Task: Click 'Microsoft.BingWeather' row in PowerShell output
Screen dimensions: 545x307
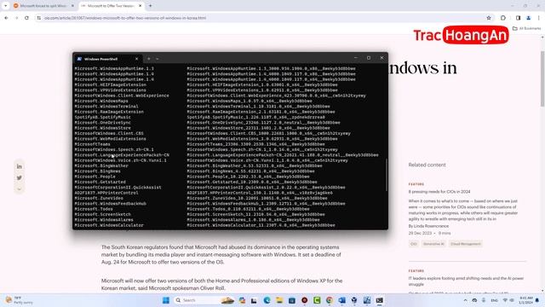Action: [x=198, y=165]
